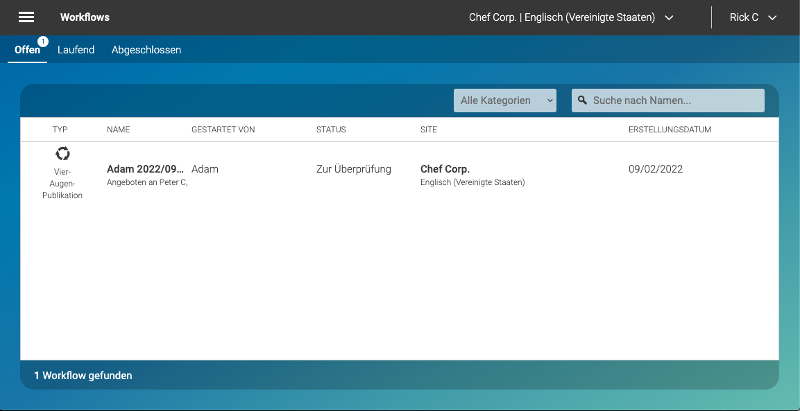Open the workflow named Adam 2022/09
This screenshot has height=411, width=800.
pos(144,168)
